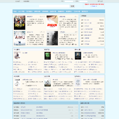The width and height of the screenshot is (119, 119).
Task: Select the 武侠修真 navigation category
Action: click(x=45, y=12)
